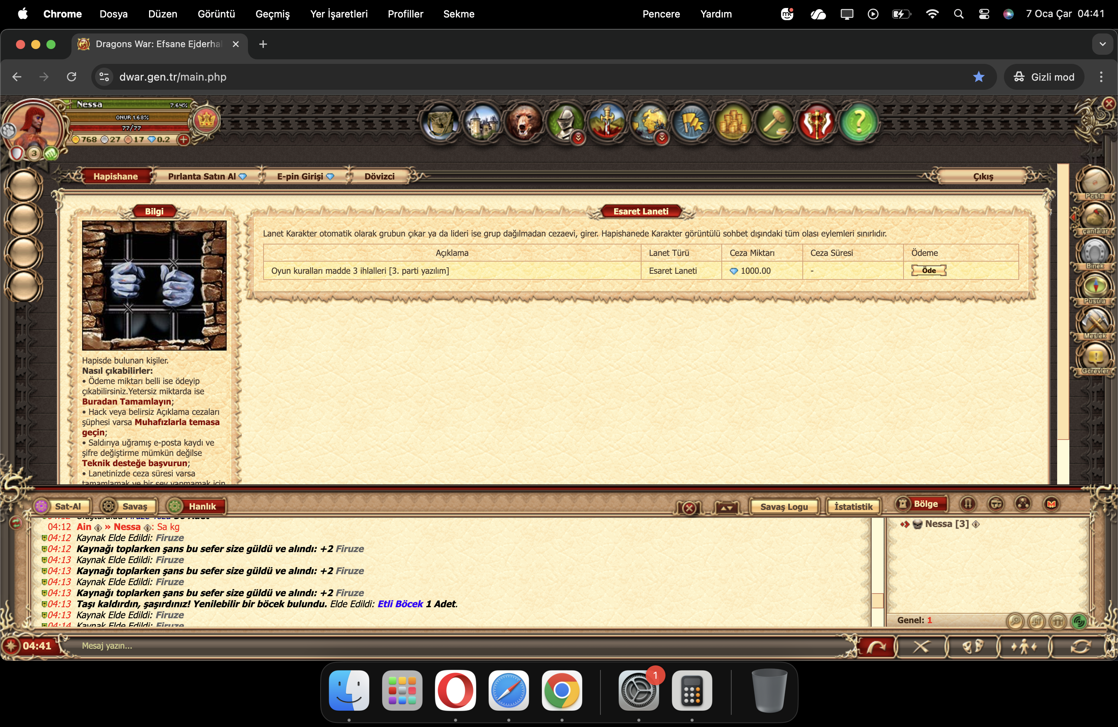Switch to the Hapishane tab
1118x727 pixels.
(x=116, y=176)
